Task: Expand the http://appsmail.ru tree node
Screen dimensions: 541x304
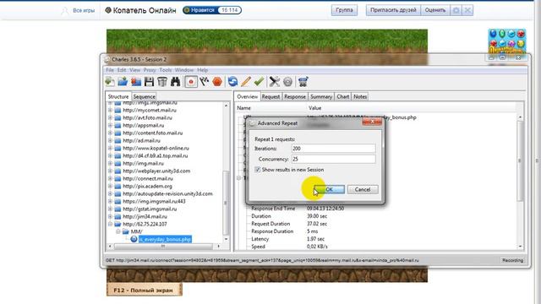Action: [x=110, y=125]
